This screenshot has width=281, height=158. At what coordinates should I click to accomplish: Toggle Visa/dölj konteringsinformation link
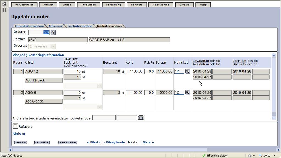click(x=38, y=55)
